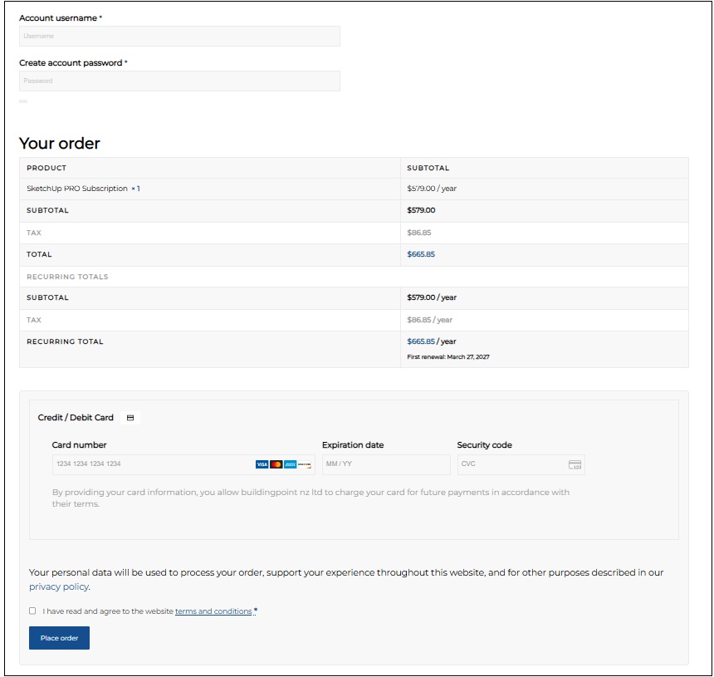The width and height of the screenshot is (714, 677).
Task: Open the terms and conditions link
Action: tap(213, 611)
